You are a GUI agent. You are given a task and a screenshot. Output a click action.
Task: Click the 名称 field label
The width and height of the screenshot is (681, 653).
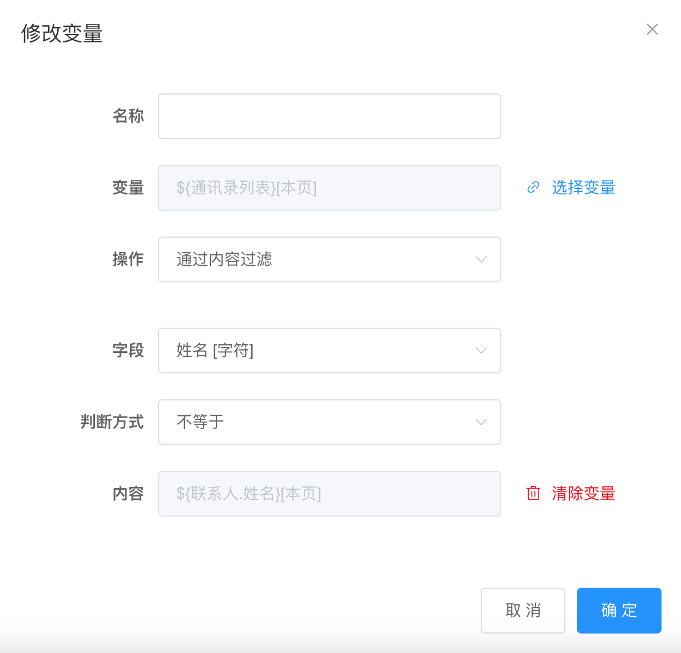(x=128, y=116)
